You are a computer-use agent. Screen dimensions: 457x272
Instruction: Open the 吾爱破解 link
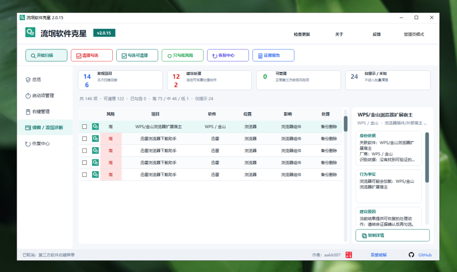tap(378, 255)
